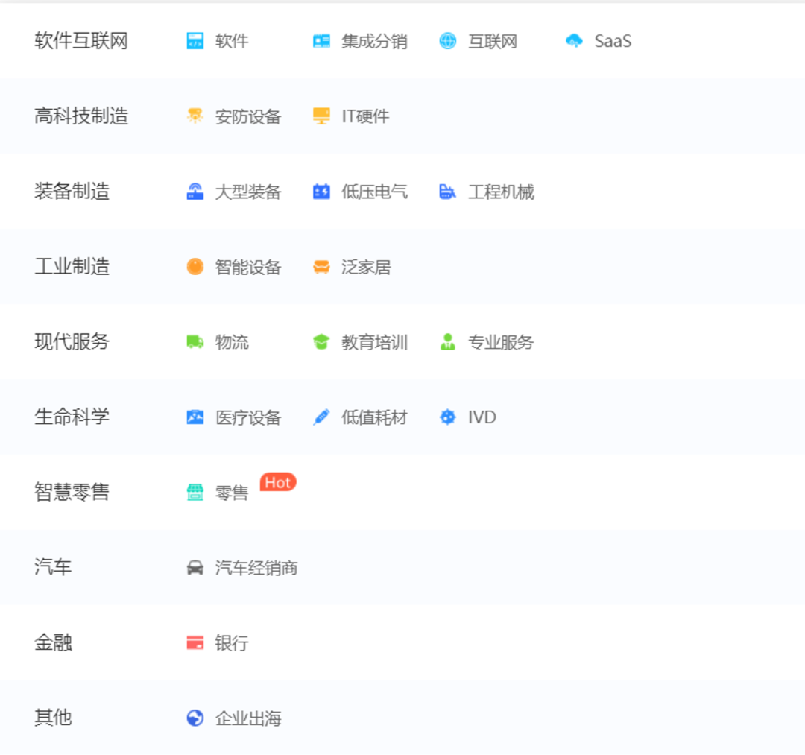Image resolution: width=805 pixels, height=755 pixels.
Task: Click the 高科技制造 category heading
Action: point(81,116)
